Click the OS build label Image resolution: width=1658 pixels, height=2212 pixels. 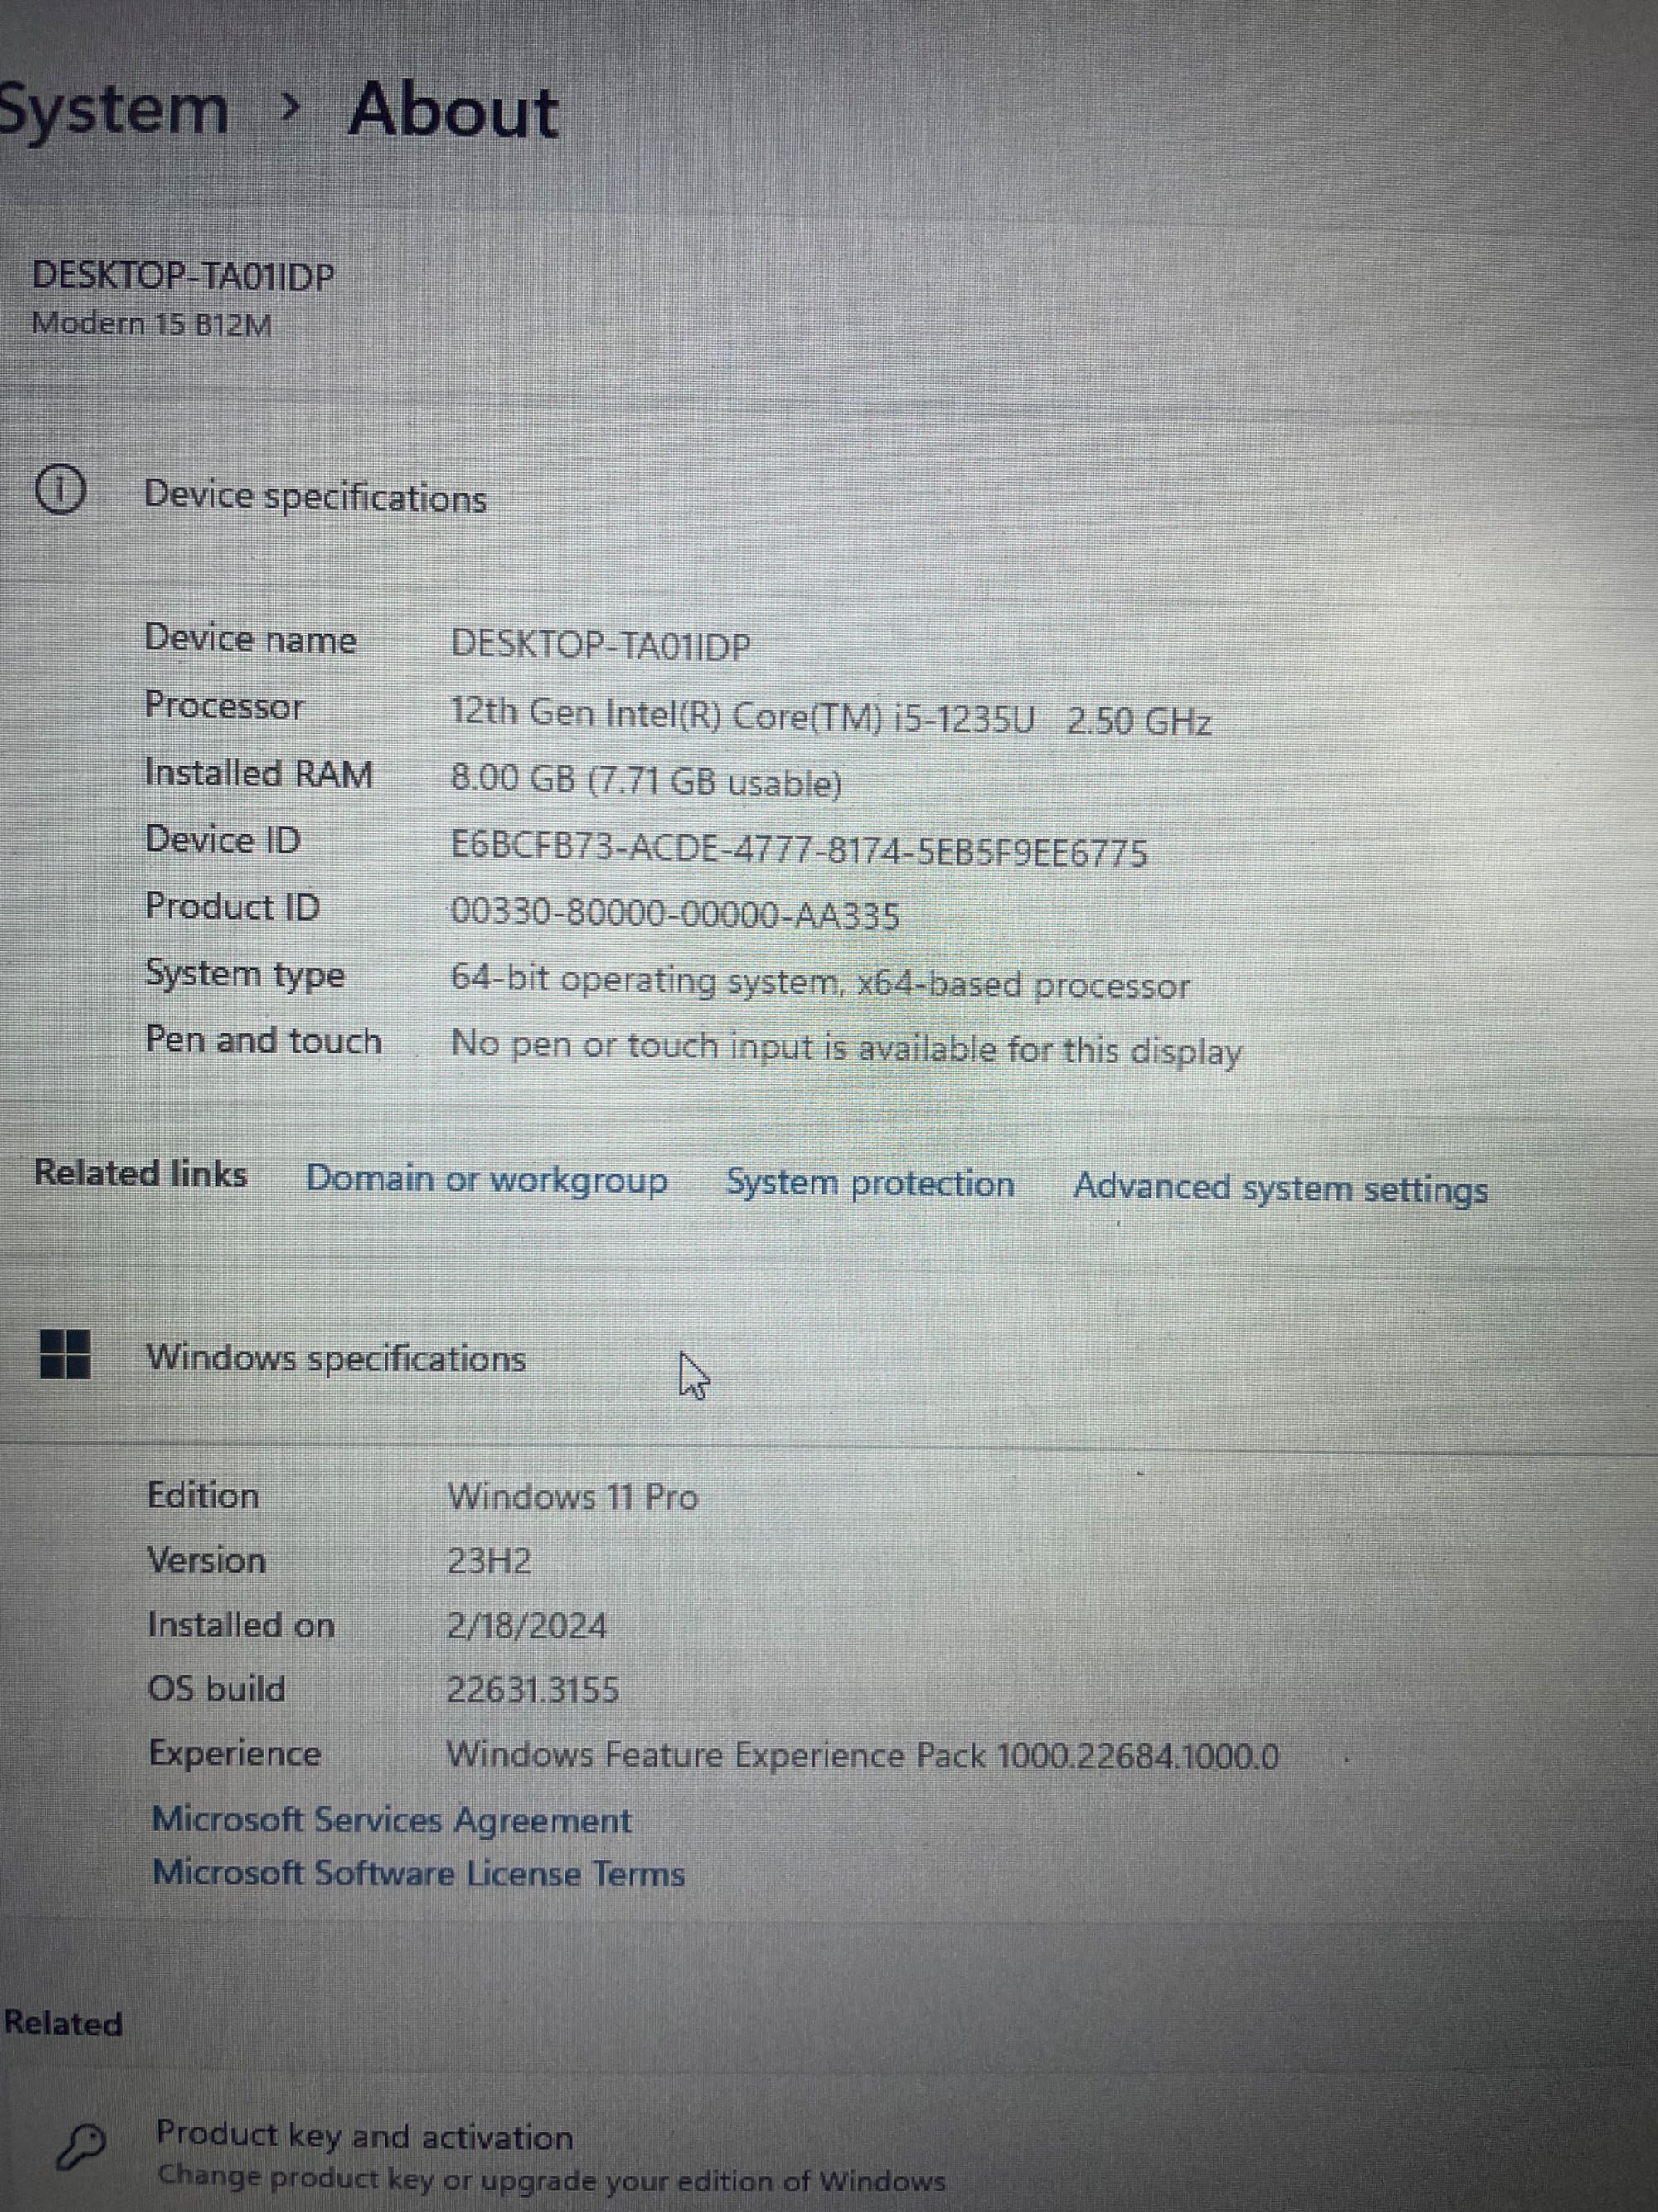[217, 1689]
